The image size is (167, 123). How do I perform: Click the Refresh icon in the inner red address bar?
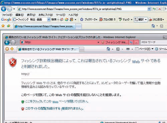coord(131,42)
